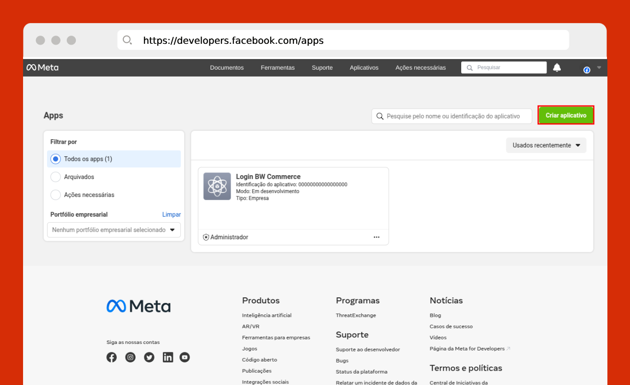Open the AR/VR footer link

tap(251, 326)
